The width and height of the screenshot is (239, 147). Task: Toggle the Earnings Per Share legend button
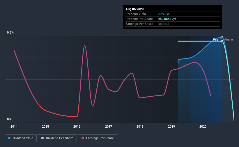point(98,138)
